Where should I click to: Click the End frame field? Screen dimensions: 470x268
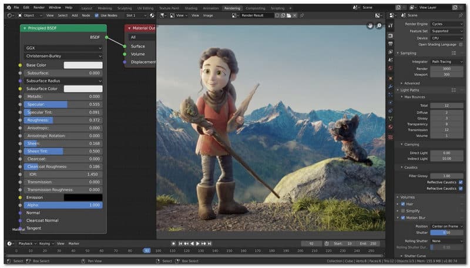pyautogui.click(x=367, y=243)
